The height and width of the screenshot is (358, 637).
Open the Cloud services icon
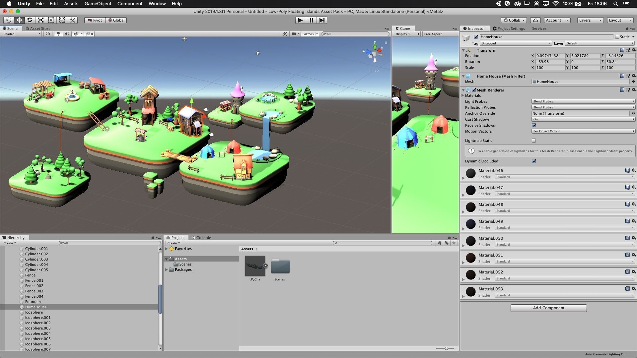(x=535, y=20)
